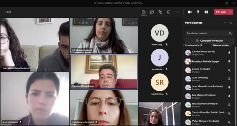Maximize the meeting window

tap(227, 3)
